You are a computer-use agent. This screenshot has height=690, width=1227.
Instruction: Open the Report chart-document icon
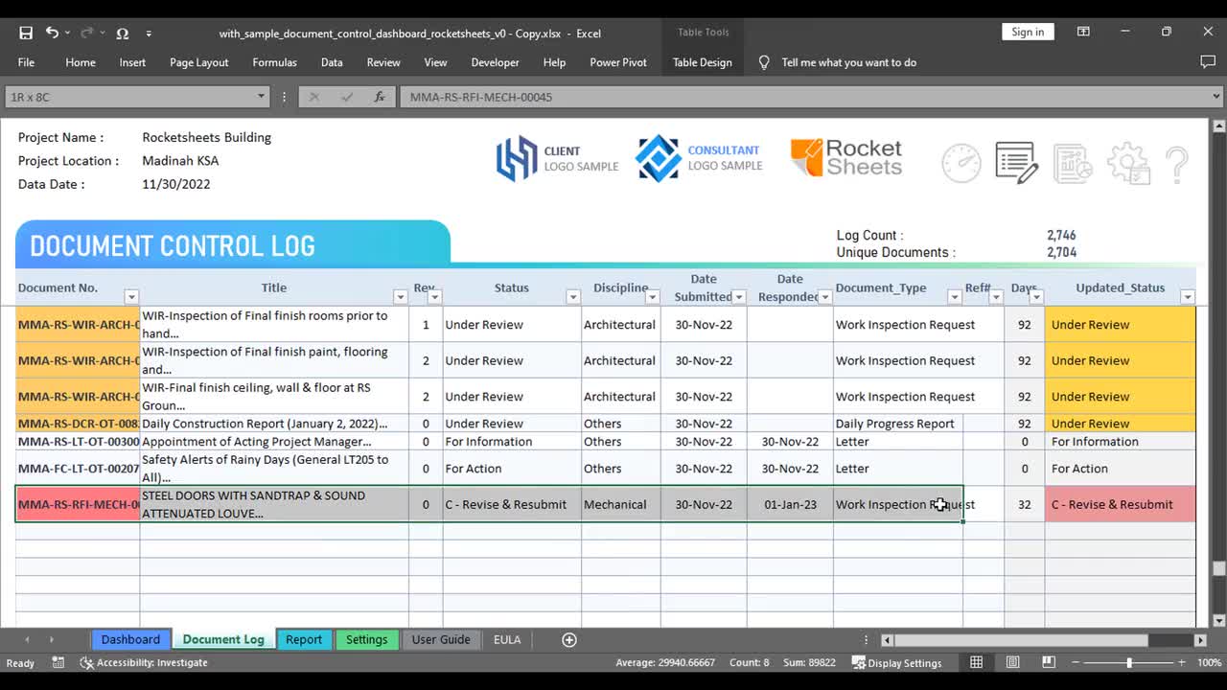(x=1072, y=163)
